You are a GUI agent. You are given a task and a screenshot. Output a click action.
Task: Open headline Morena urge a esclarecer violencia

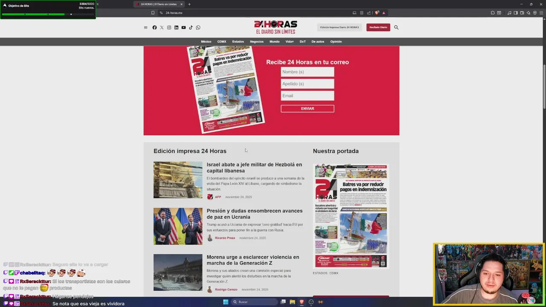(253, 260)
